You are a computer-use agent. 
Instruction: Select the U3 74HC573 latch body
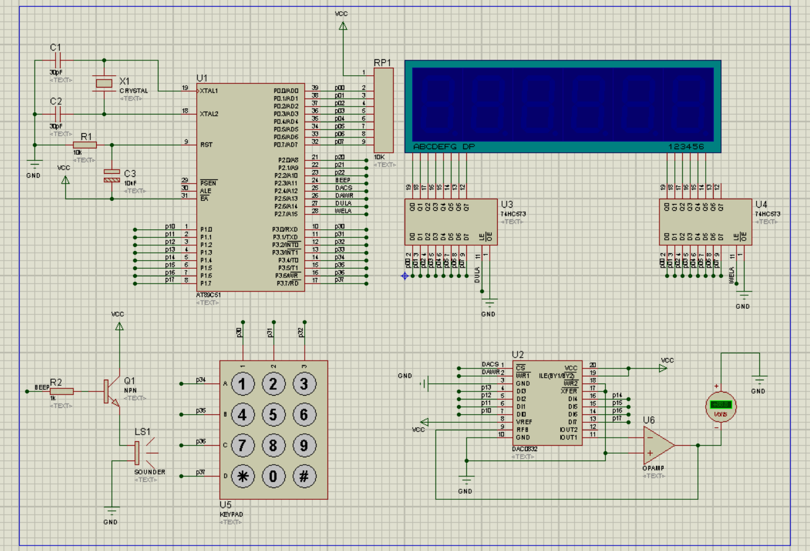(x=451, y=221)
